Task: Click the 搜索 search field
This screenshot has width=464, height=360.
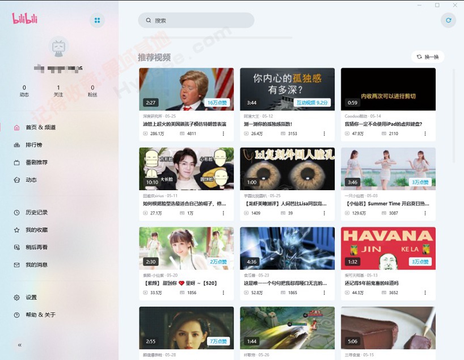Action: [x=196, y=20]
